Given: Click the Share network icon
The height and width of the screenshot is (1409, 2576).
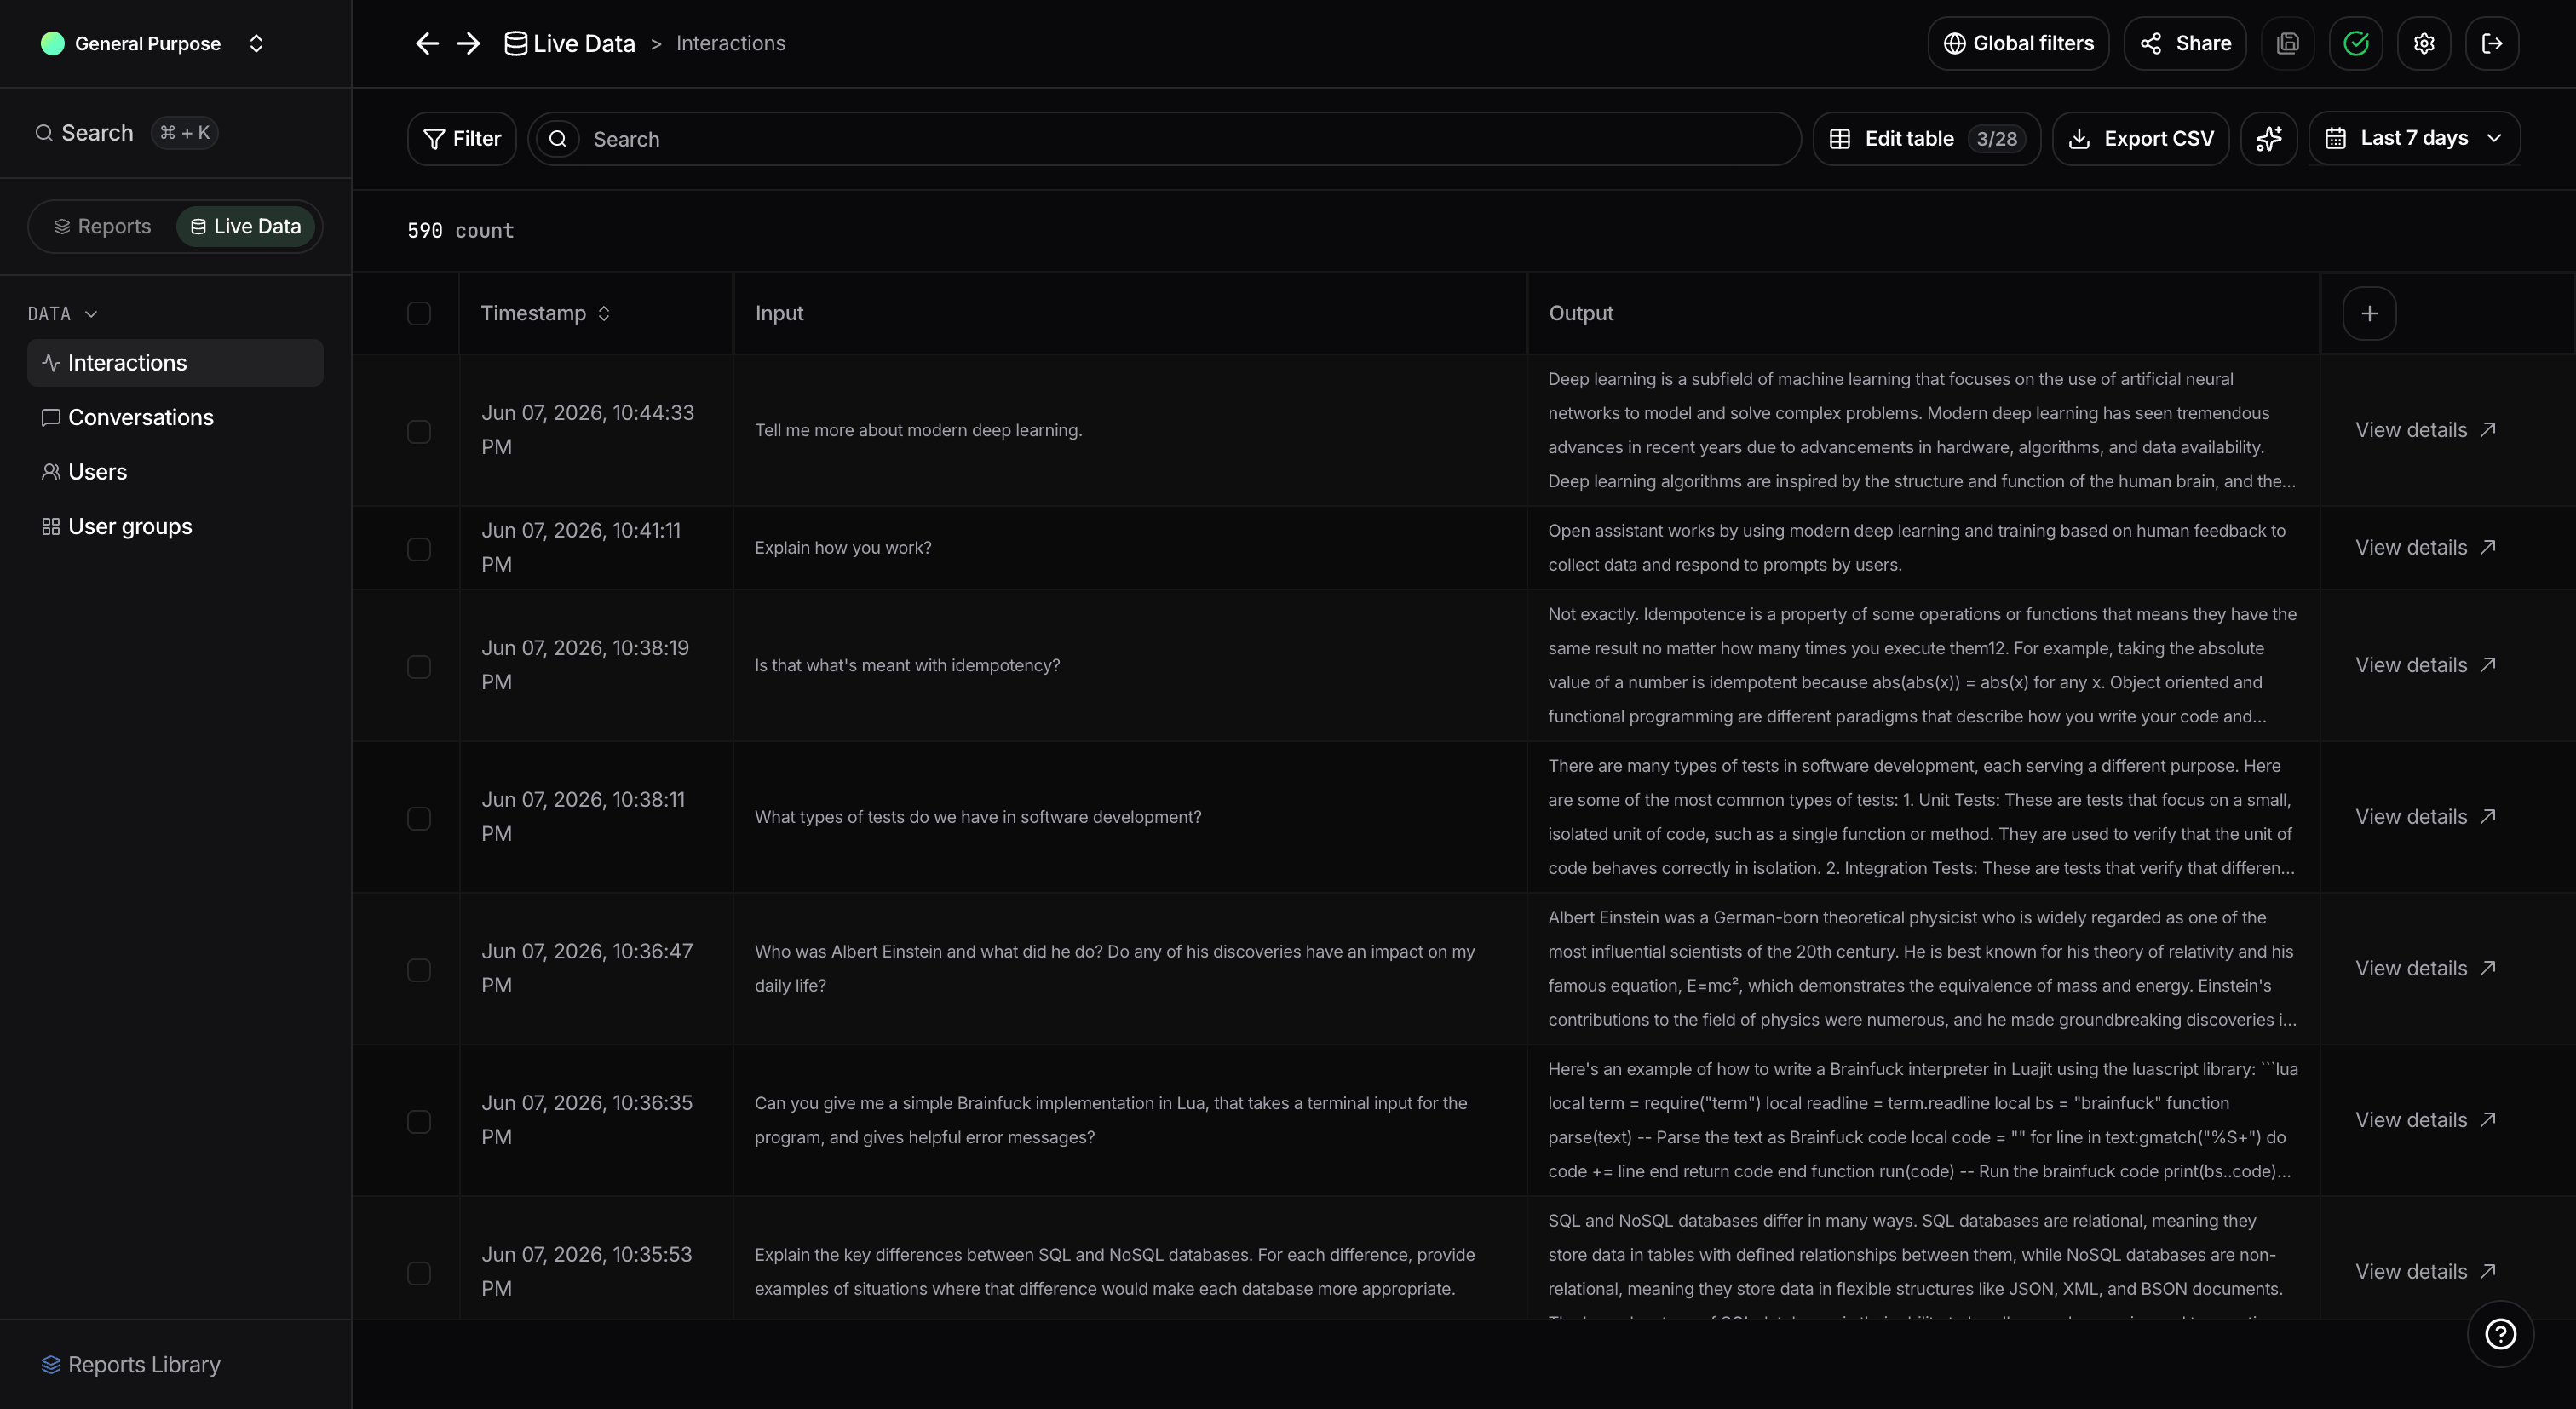Looking at the screenshot, I should coord(2151,43).
